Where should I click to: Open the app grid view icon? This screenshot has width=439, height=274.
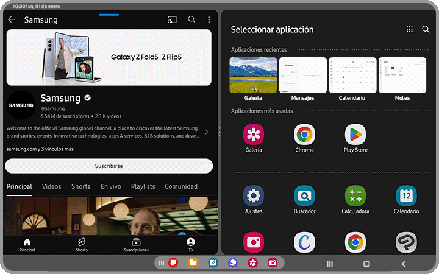pos(410,29)
